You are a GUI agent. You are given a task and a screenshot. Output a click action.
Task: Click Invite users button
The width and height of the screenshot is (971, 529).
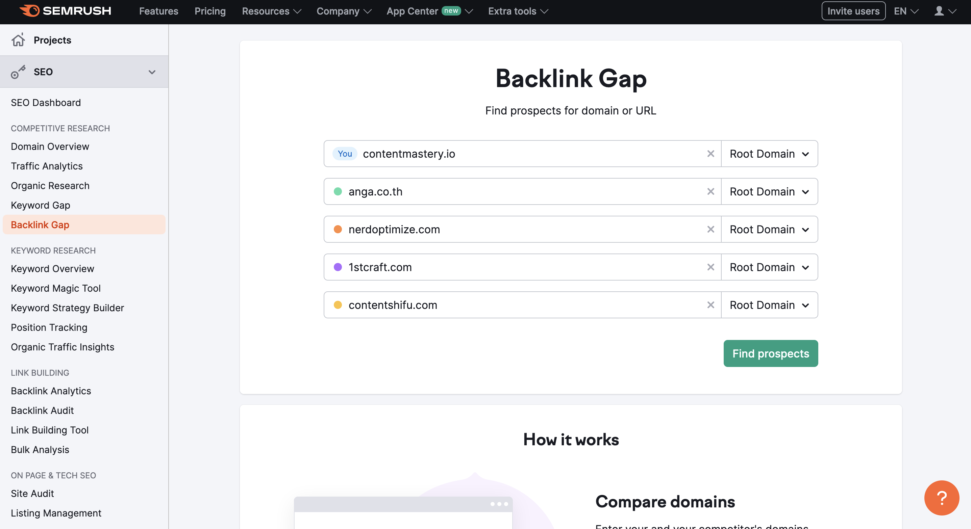pyautogui.click(x=853, y=11)
